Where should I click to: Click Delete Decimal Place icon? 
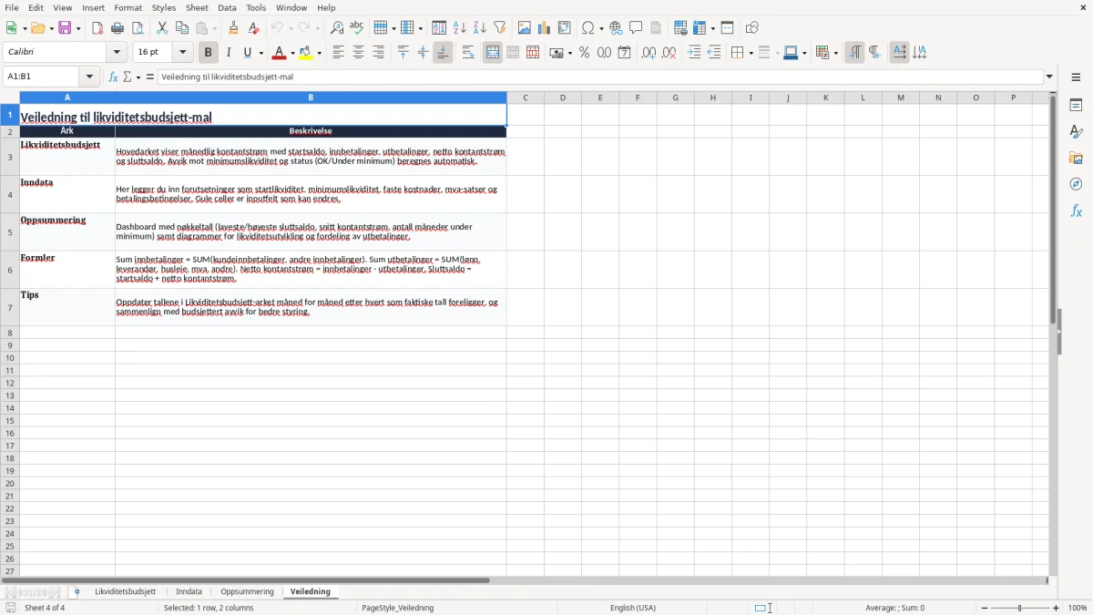click(669, 53)
